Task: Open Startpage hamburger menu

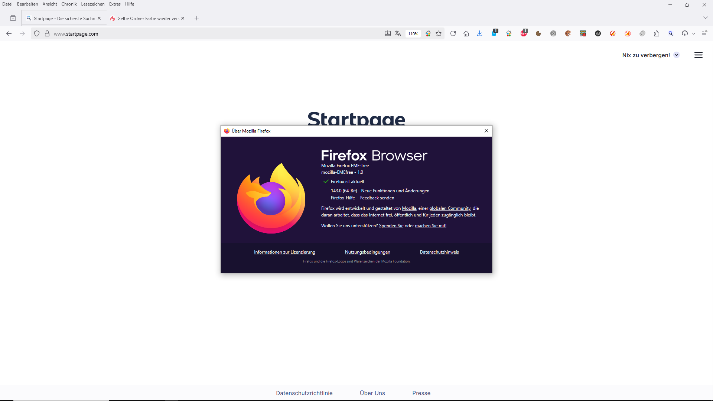Action: coord(699,55)
